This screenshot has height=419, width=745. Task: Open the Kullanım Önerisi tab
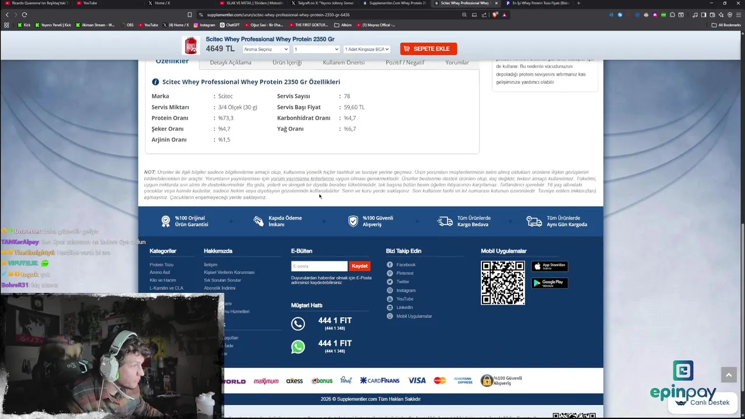click(343, 62)
